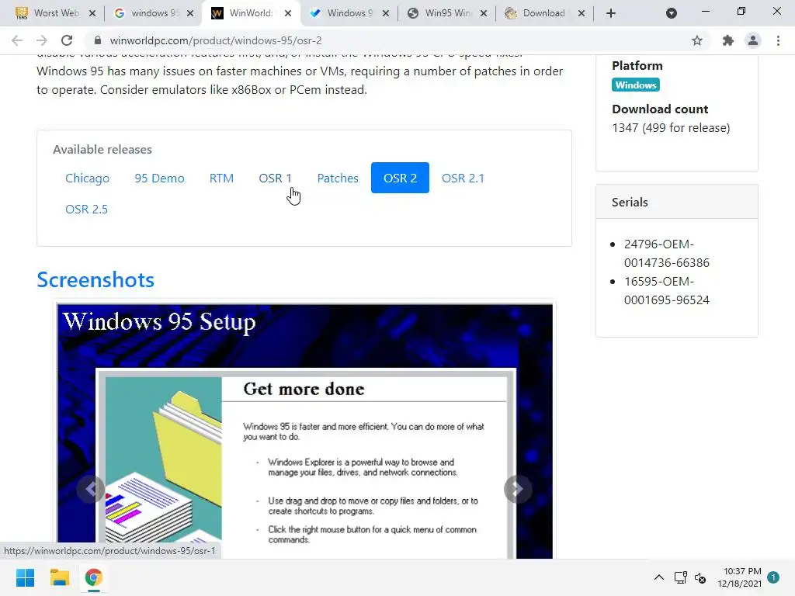Show previous screenshot in carousel
Screen dimensions: 795x596
(x=91, y=489)
